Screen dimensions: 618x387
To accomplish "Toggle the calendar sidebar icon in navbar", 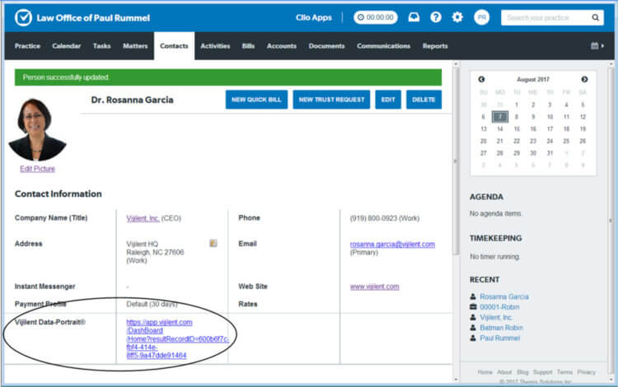I will tap(597, 46).
